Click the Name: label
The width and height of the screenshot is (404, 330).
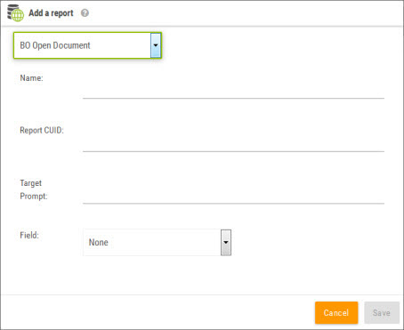click(x=31, y=78)
